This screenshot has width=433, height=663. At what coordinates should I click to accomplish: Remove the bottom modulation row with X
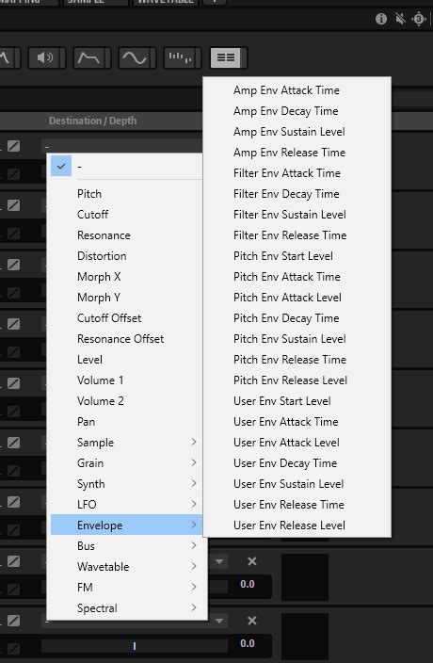252,621
